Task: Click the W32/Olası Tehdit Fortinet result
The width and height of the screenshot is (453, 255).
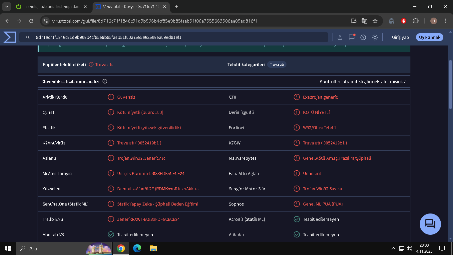Action: pyautogui.click(x=319, y=127)
